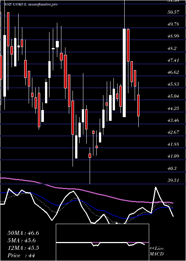Click the 39.51 price axis label
The width and height of the screenshot is (186, 261).
pos(174,180)
